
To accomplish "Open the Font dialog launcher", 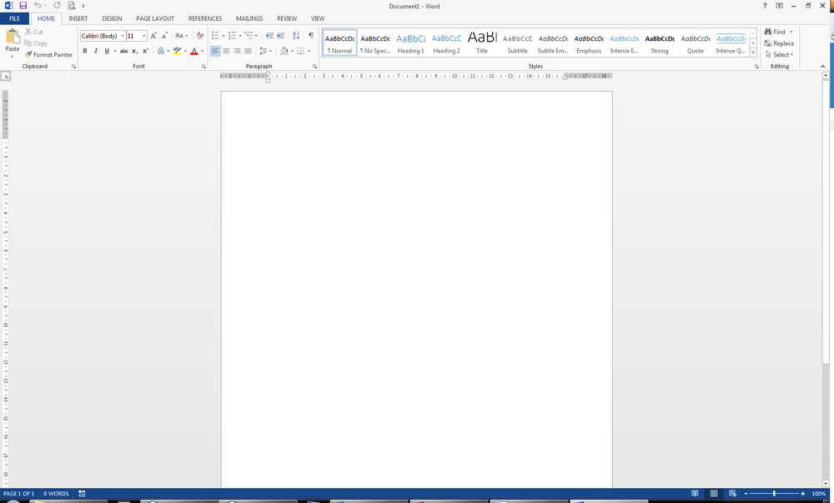I will coord(203,67).
